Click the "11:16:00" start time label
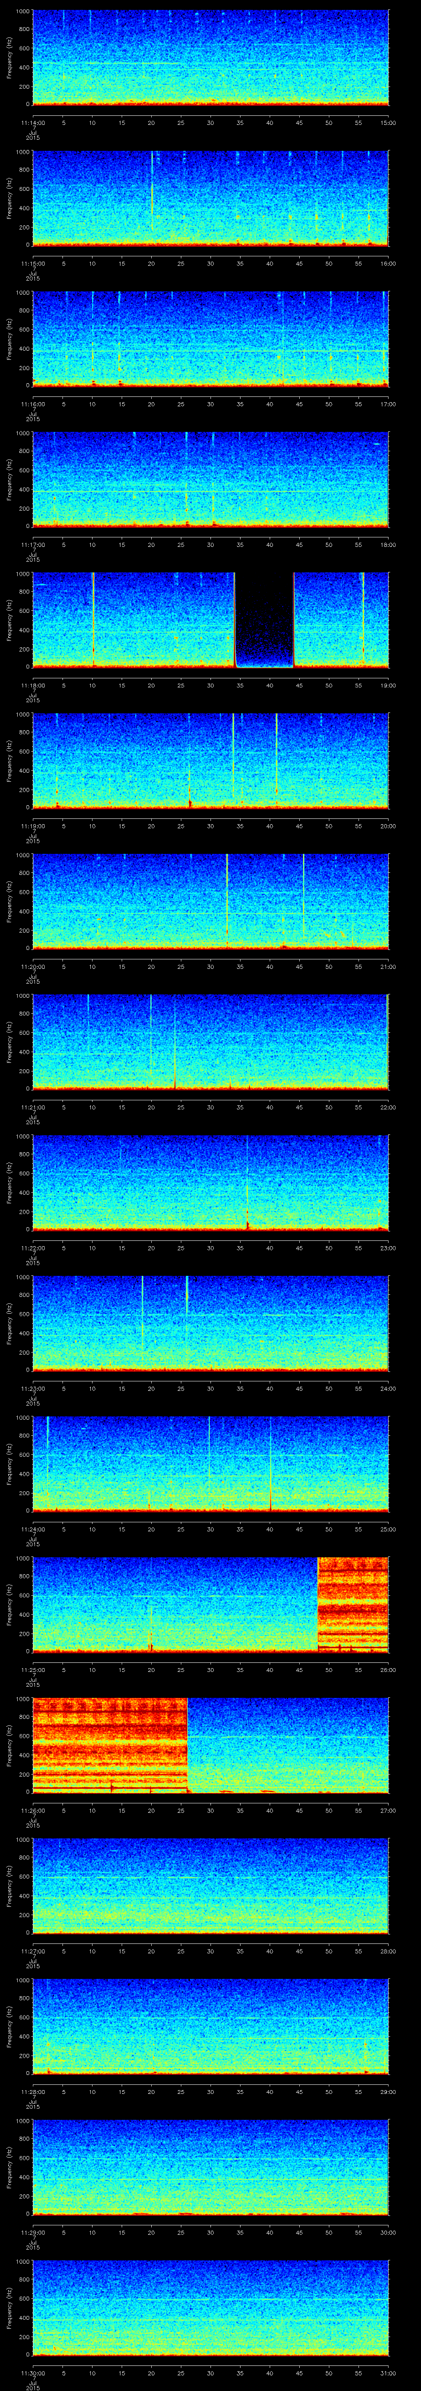Viewport: 421px width, 2391px height. 32,404
